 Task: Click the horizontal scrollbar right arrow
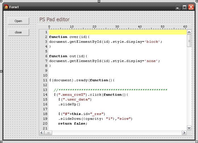(x=184, y=133)
